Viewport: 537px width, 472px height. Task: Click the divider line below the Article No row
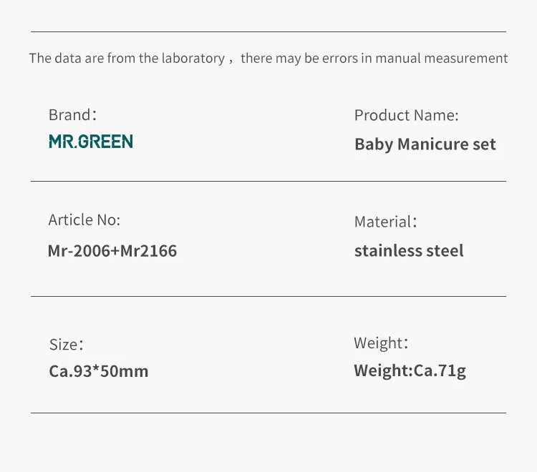[268, 296]
